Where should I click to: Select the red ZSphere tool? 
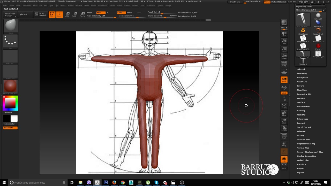click(318, 47)
